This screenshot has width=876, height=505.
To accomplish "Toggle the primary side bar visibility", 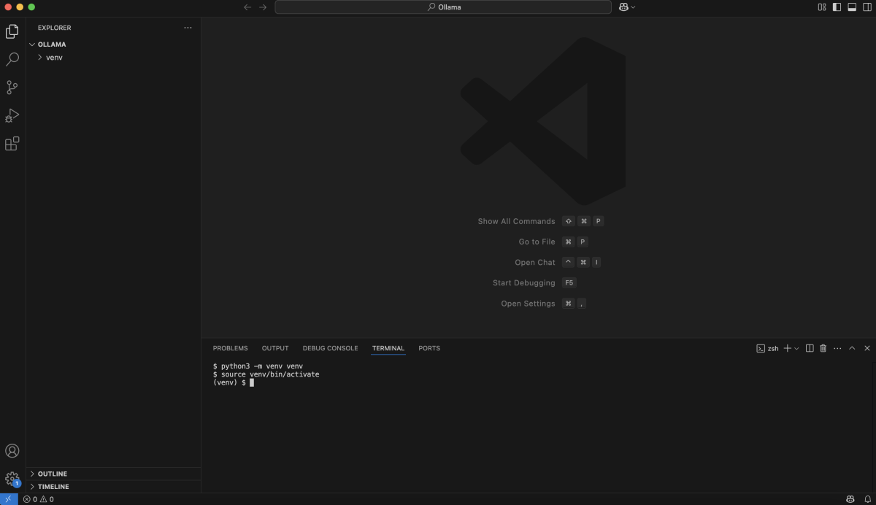I will point(837,7).
